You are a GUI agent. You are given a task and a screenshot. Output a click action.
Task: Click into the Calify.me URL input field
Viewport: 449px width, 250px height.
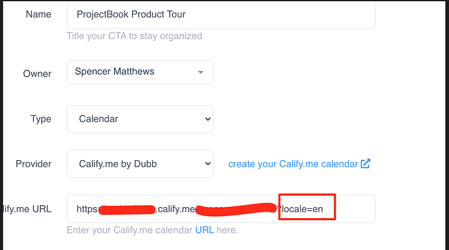(221, 209)
